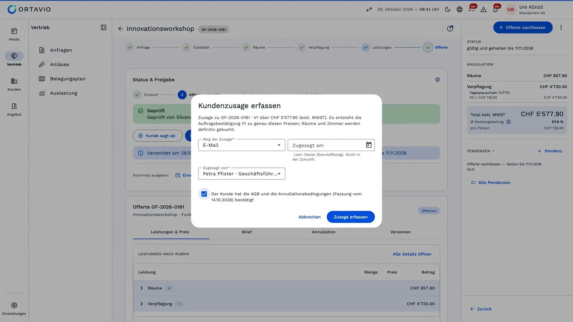The height and width of the screenshot is (322, 573).
Task: Open Auslastung in Vertrieb menu
Action: tap(63, 93)
